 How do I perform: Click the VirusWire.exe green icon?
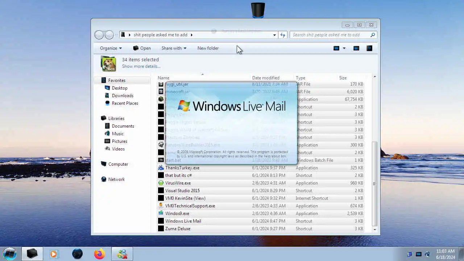point(161,183)
